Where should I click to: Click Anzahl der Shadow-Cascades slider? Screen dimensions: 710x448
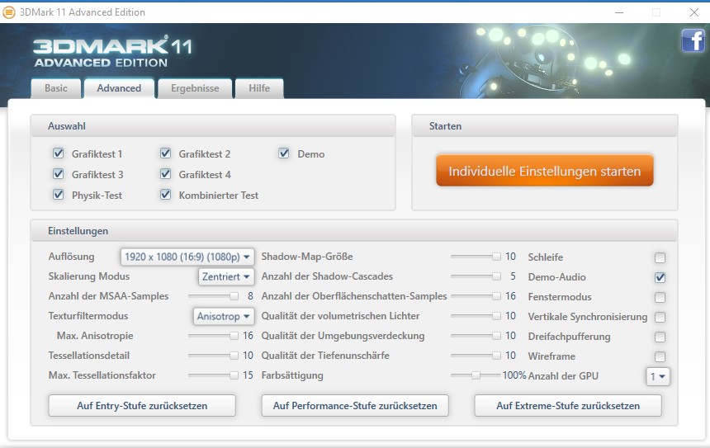476,276
